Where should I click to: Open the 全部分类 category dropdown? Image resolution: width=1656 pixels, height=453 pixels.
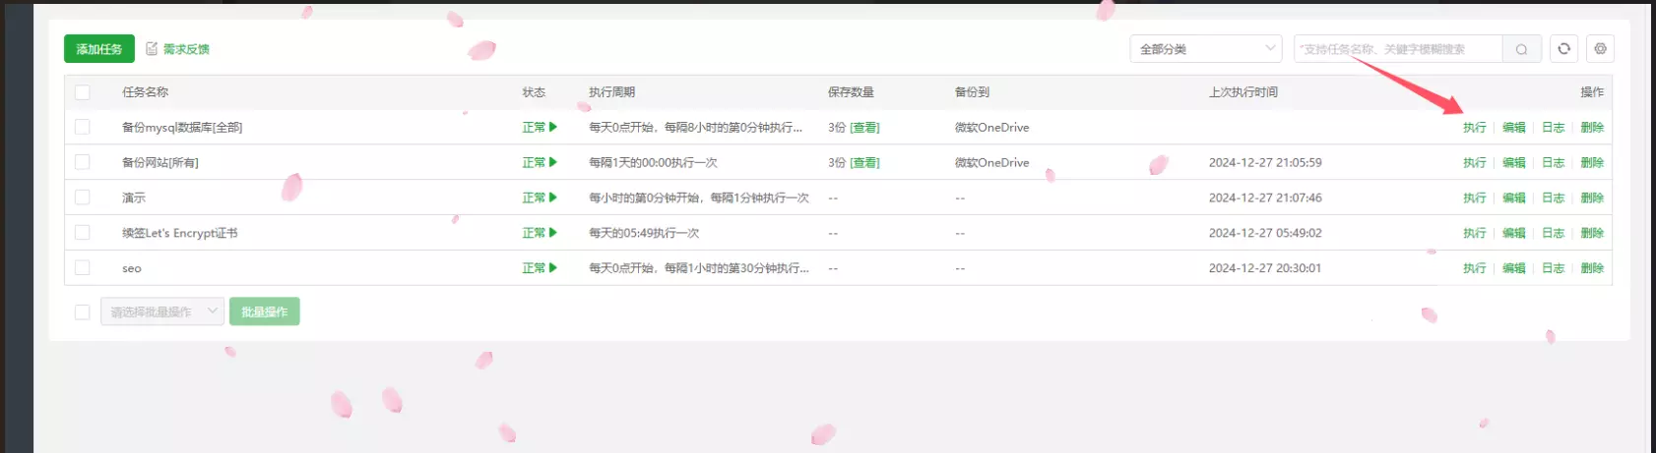pos(1206,49)
